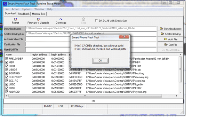Sort by begin address column header

(58, 55)
